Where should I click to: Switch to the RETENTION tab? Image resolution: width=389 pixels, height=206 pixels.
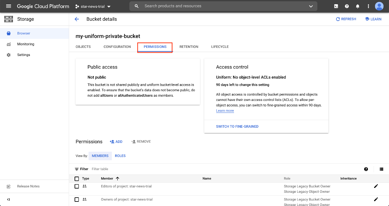pos(189,47)
